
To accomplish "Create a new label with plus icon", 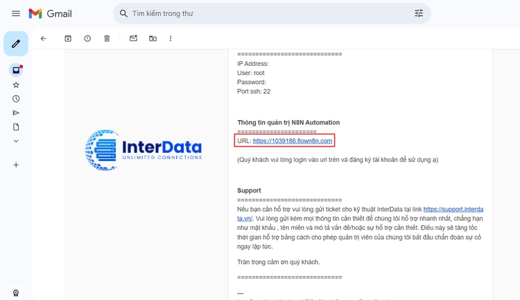I will (16, 165).
